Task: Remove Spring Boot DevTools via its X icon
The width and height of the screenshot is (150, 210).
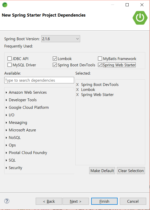Action: [x=77, y=85]
